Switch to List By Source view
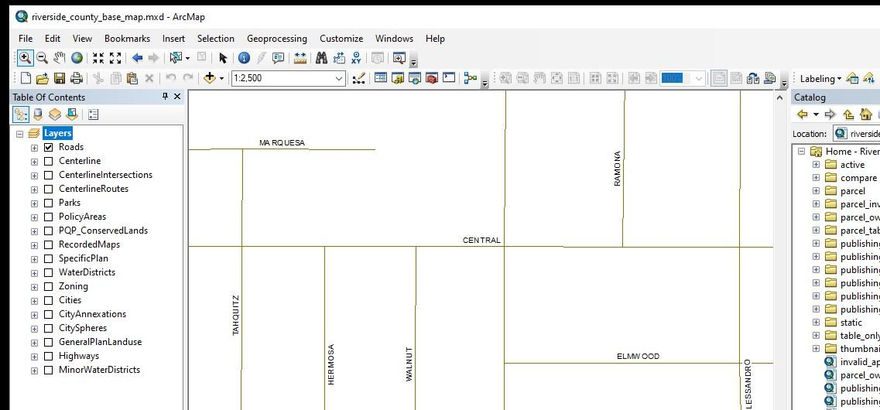The image size is (880, 410). [x=38, y=114]
